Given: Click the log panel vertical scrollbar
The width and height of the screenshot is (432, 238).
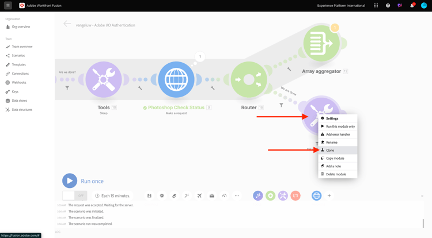Looking at the screenshot, I should pos(423,224).
